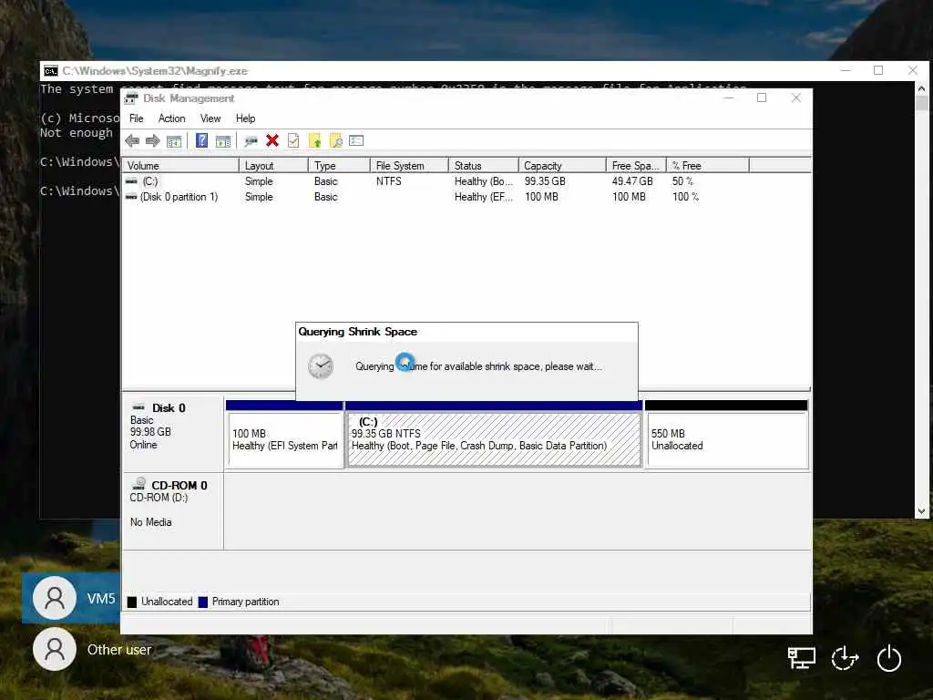933x700 pixels.
Task: Click the CD-ROM 0 disc icon
Action: click(139, 483)
